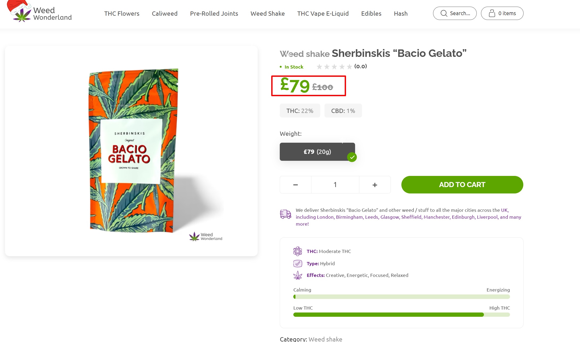Select the £79 (20g) weight option

click(x=317, y=152)
